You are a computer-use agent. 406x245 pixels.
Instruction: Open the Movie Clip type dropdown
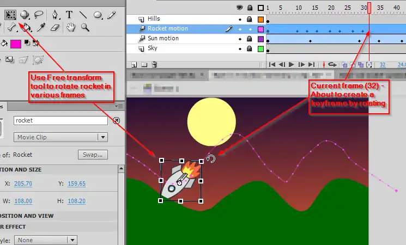pos(61,138)
